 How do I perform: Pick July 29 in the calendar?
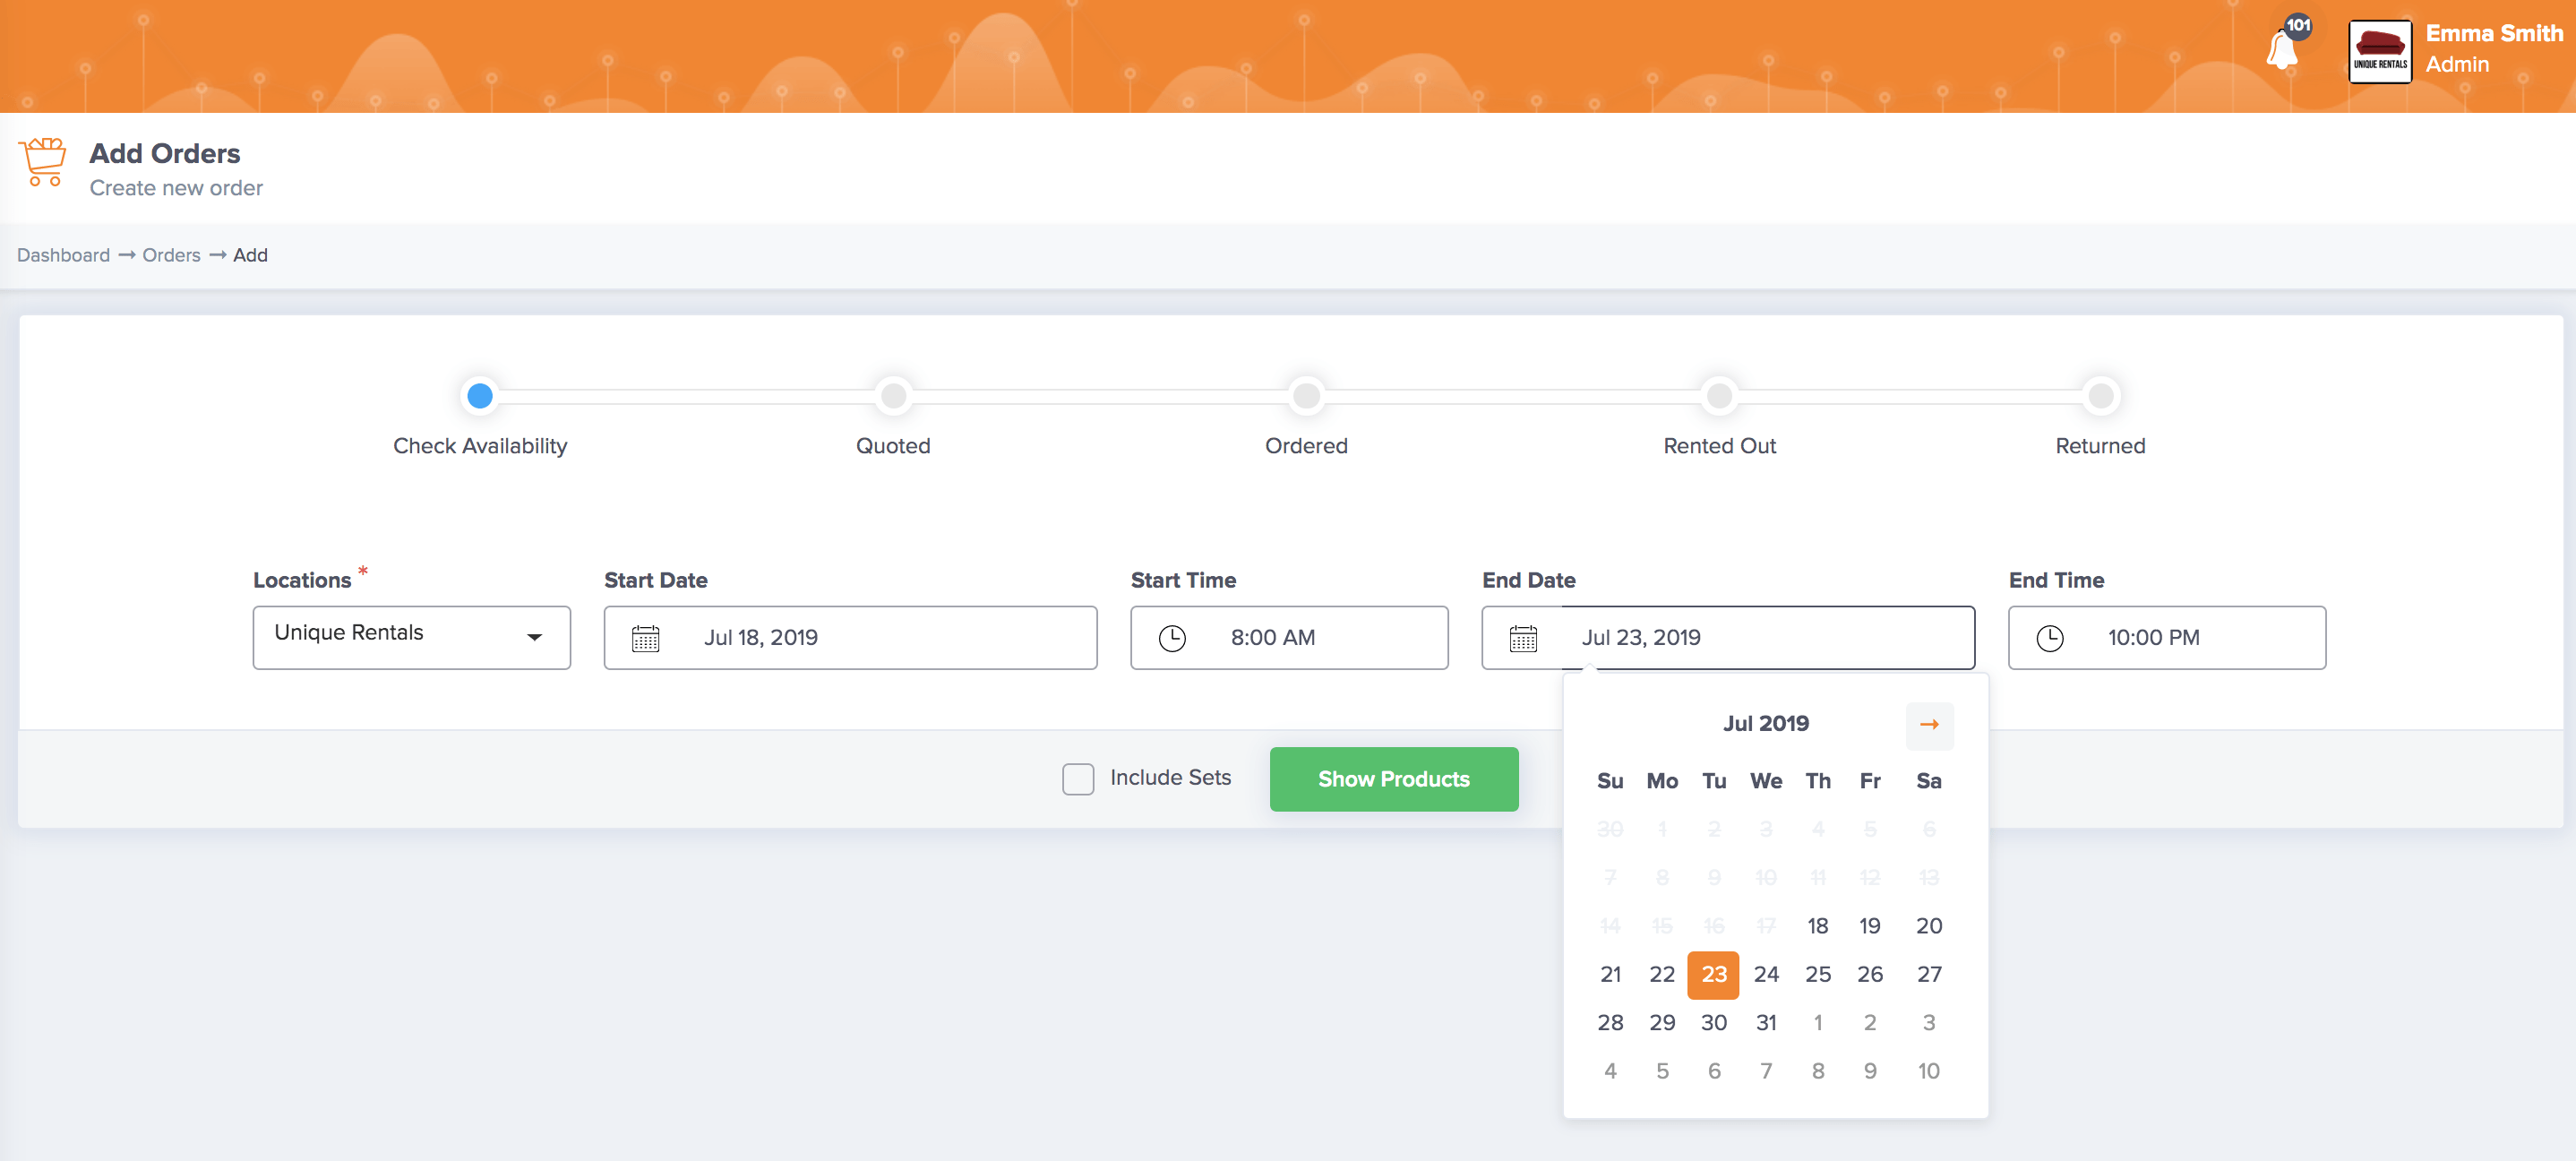coord(1662,1022)
